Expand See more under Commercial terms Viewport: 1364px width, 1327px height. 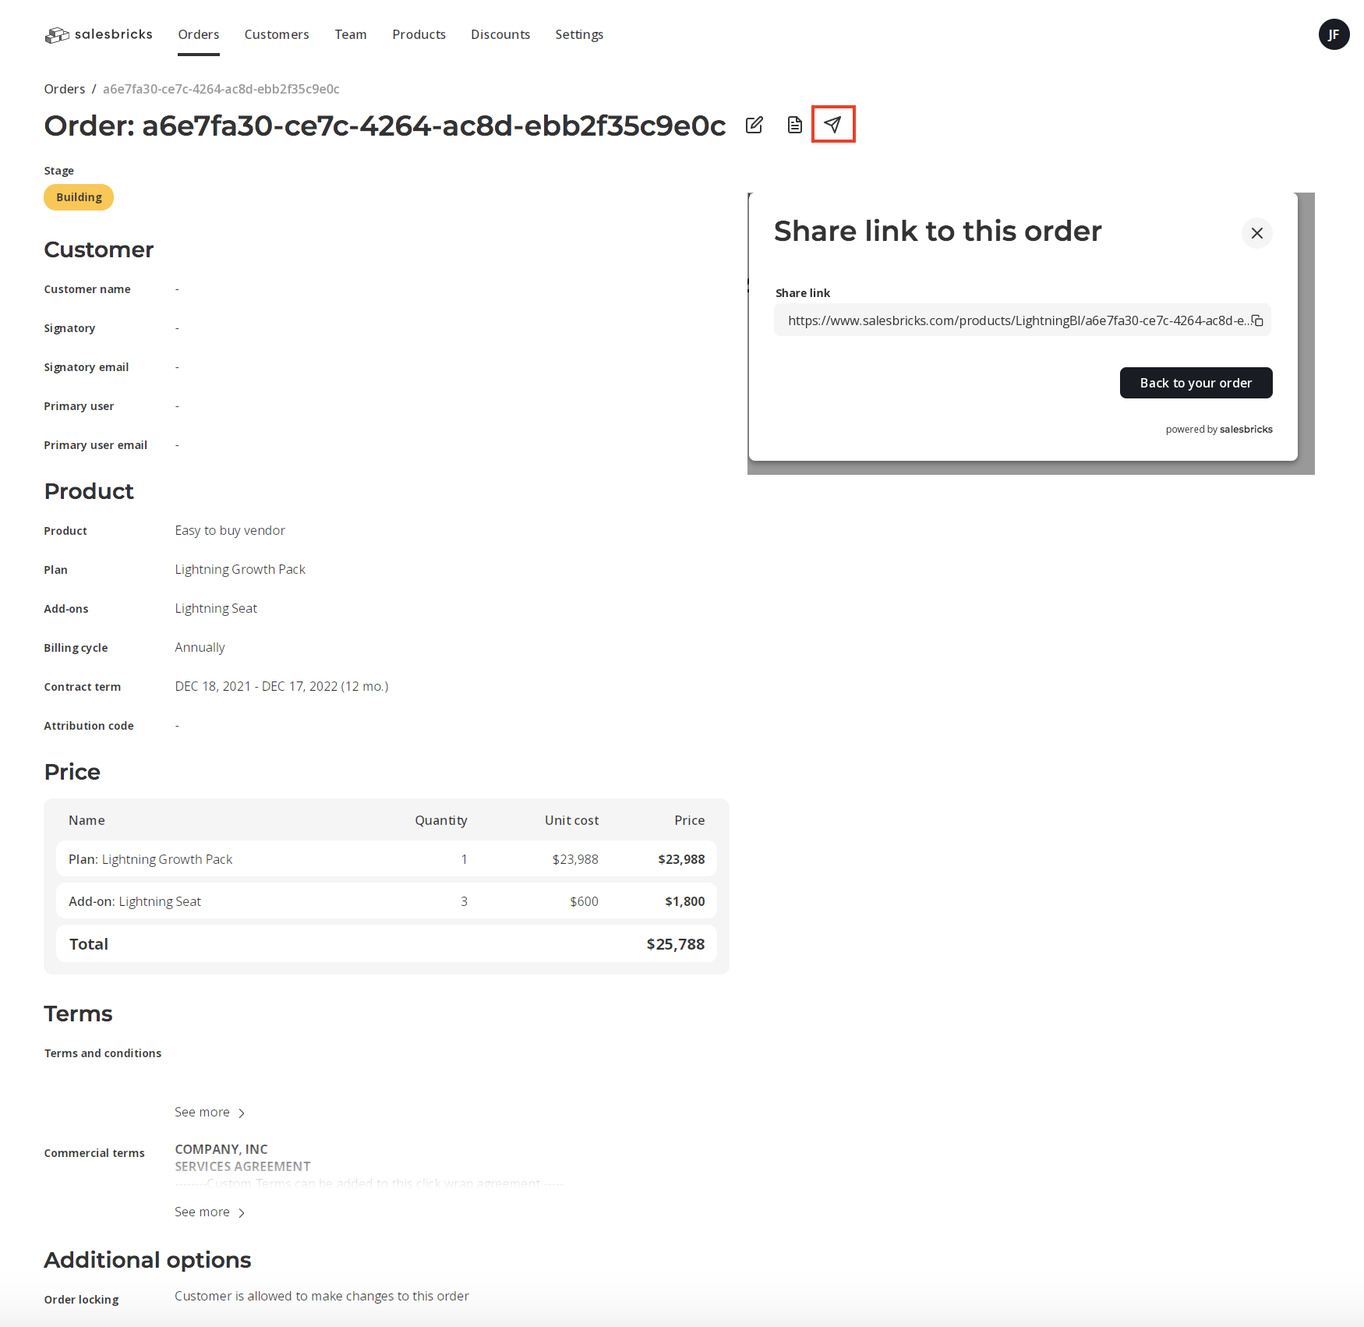click(210, 1212)
